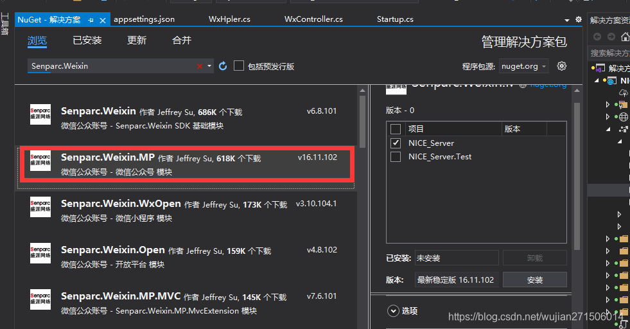
Task: Click the dependencies icon in Solution Explorer
Action: (624, 129)
